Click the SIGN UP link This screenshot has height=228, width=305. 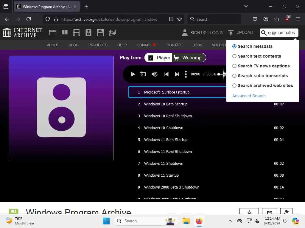tap(198, 33)
